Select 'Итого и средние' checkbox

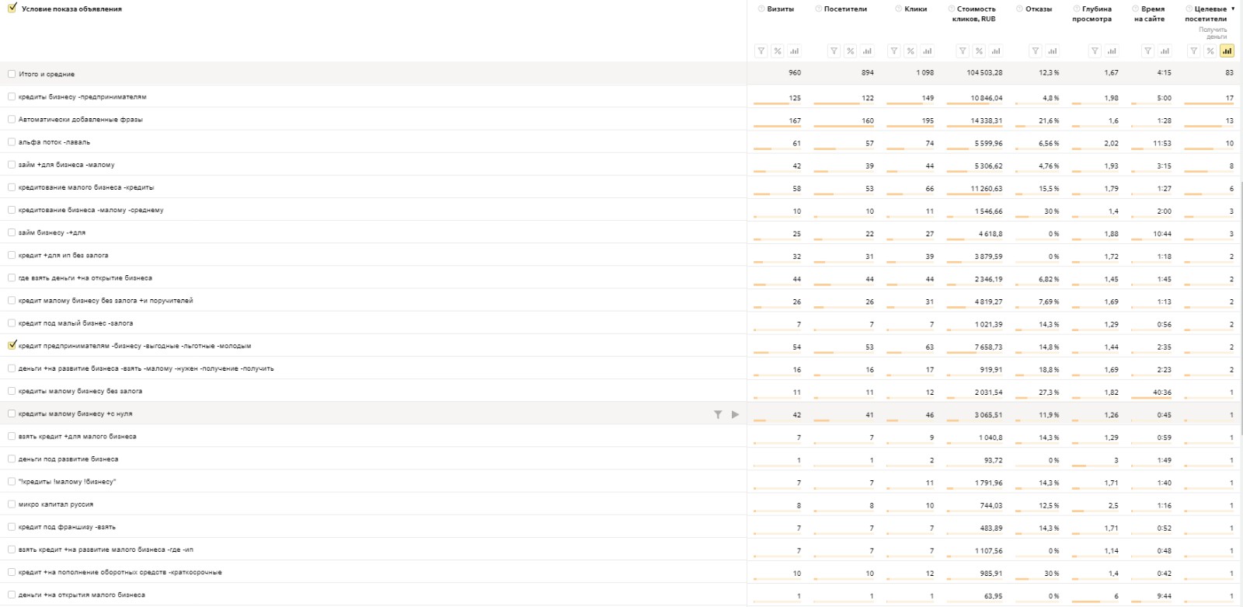12,74
